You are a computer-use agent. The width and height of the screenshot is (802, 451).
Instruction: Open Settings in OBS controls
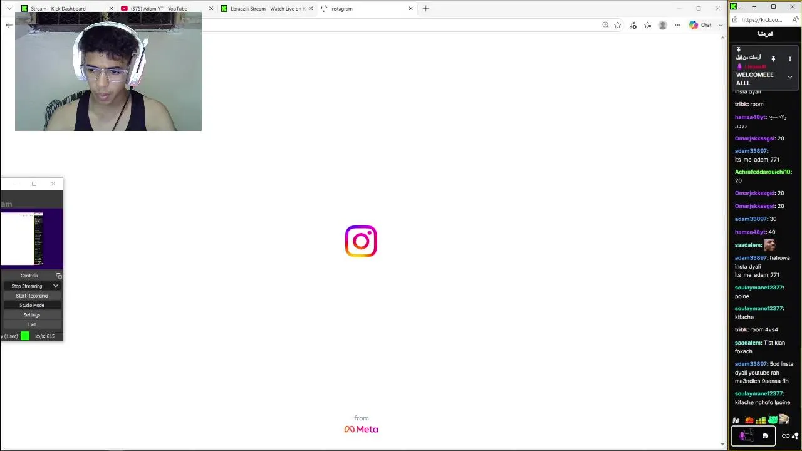click(x=31, y=315)
